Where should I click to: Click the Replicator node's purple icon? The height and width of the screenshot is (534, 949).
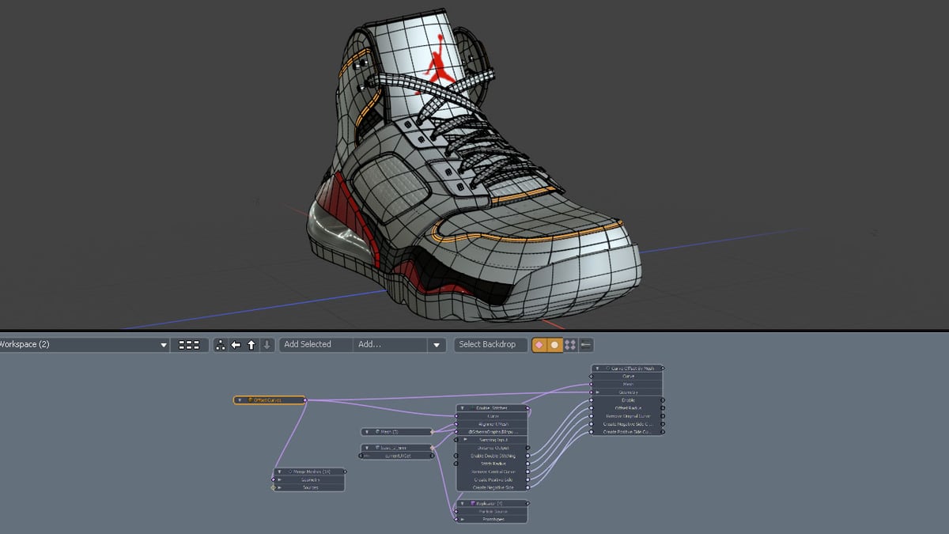point(473,503)
